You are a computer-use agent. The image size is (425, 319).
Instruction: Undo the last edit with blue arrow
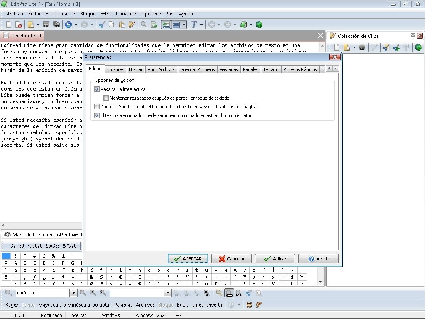coord(68,25)
